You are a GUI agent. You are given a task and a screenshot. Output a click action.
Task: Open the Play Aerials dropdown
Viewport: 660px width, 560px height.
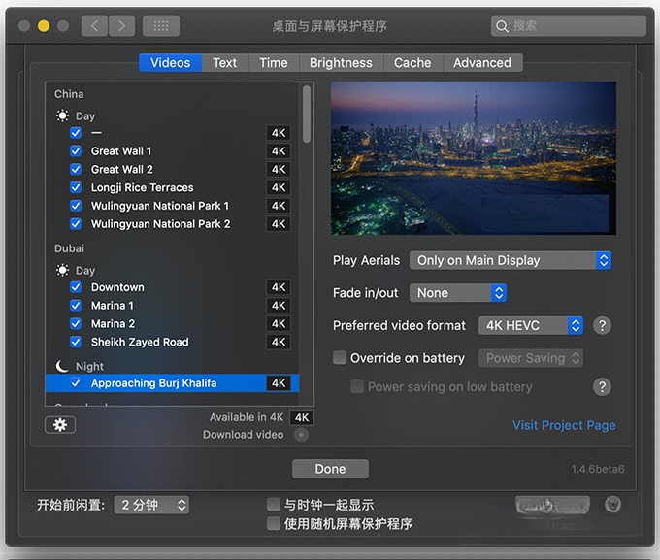point(511,261)
